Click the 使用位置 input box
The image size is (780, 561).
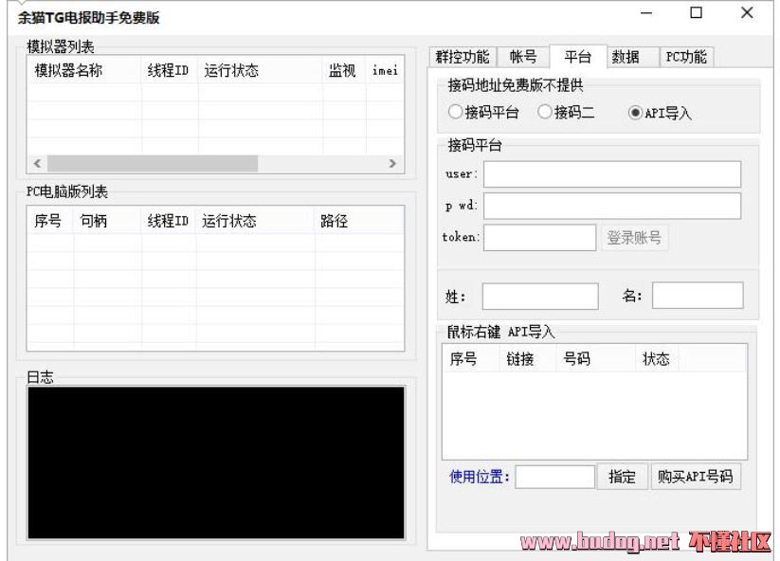point(555,477)
